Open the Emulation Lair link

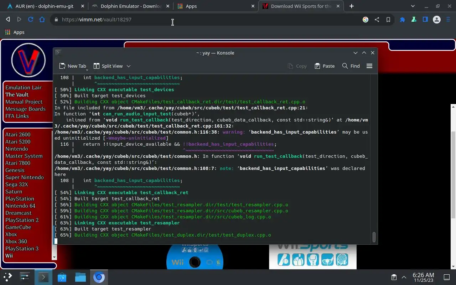[24, 88]
